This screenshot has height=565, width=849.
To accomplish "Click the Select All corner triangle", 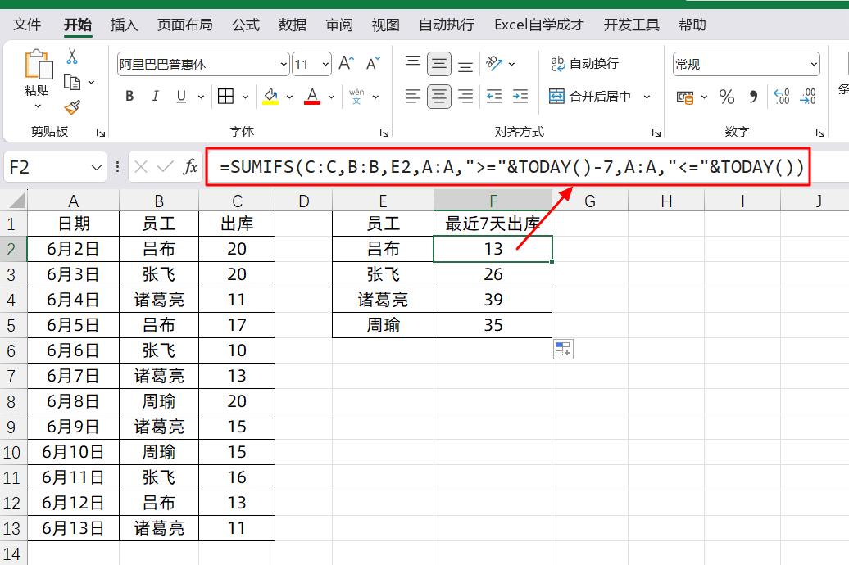I will click(x=17, y=201).
